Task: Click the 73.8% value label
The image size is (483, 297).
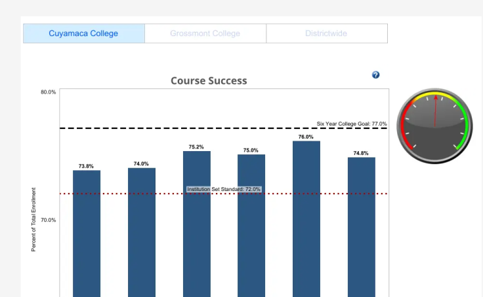Action: [86, 166]
